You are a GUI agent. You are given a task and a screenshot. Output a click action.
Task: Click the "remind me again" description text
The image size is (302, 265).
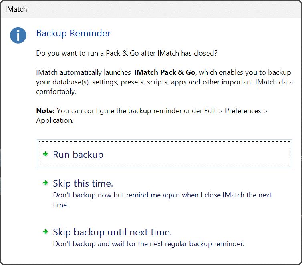pyautogui.click(x=162, y=195)
